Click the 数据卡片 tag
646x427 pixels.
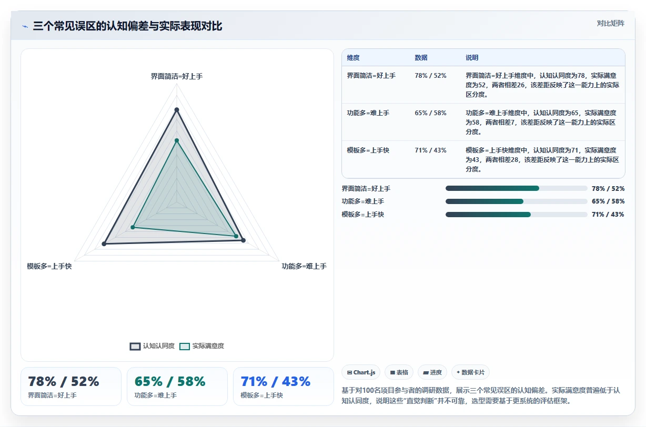click(x=470, y=372)
